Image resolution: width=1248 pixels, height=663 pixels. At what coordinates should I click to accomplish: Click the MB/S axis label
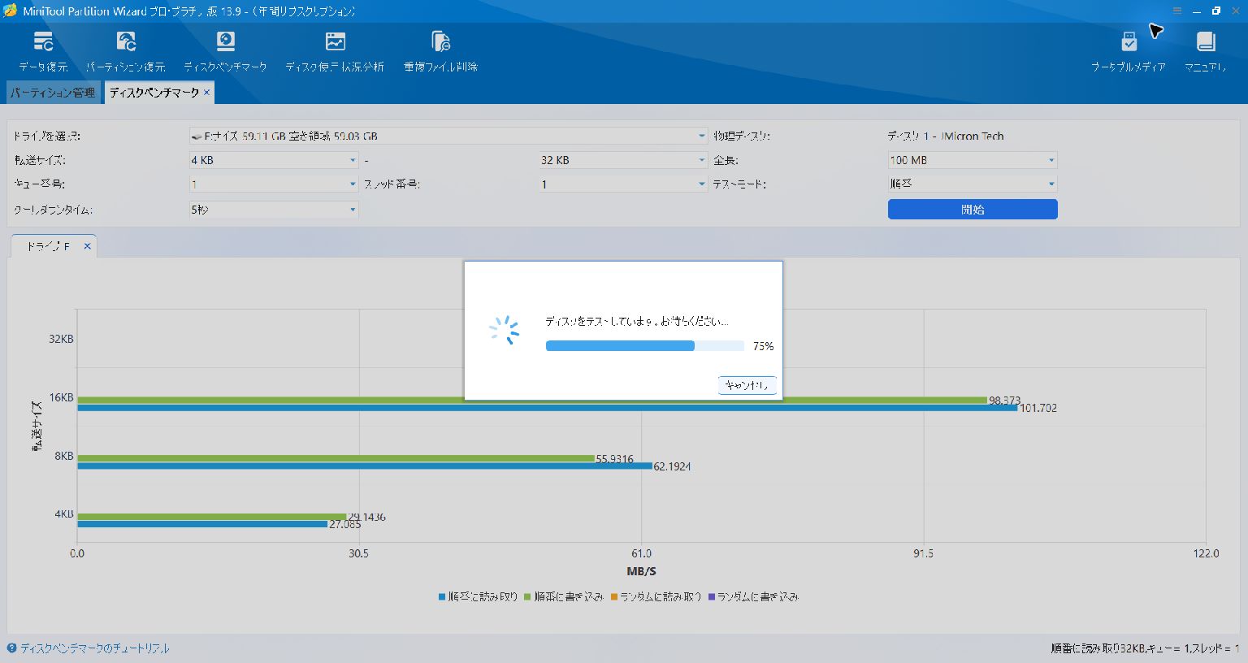[642, 571]
